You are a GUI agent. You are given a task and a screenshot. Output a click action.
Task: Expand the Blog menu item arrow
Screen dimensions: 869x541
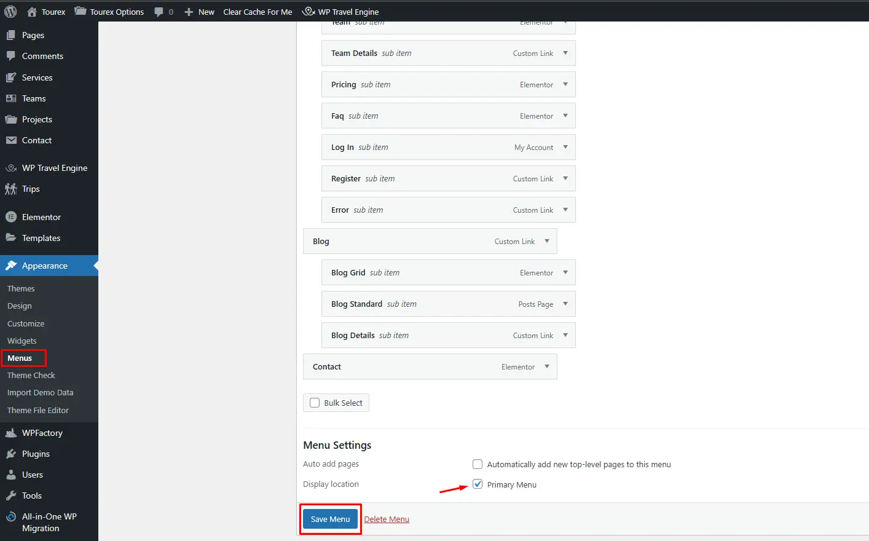547,241
